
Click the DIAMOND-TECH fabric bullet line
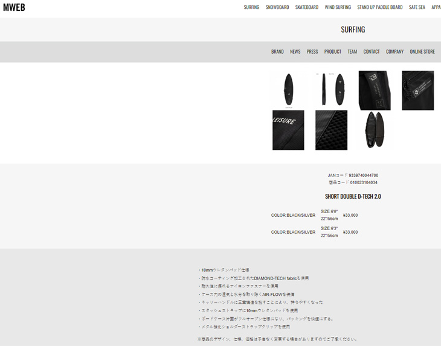point(253,278)
